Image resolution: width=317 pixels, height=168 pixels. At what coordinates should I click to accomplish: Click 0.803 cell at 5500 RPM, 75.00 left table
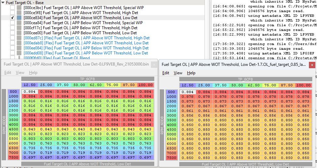click(112, 139)
